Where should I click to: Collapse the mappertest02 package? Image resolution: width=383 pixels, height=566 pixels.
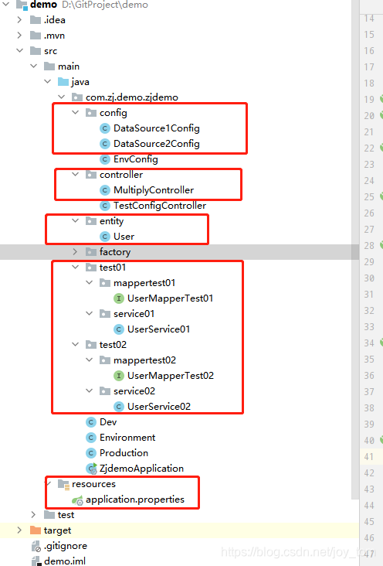tap(90, 360)
